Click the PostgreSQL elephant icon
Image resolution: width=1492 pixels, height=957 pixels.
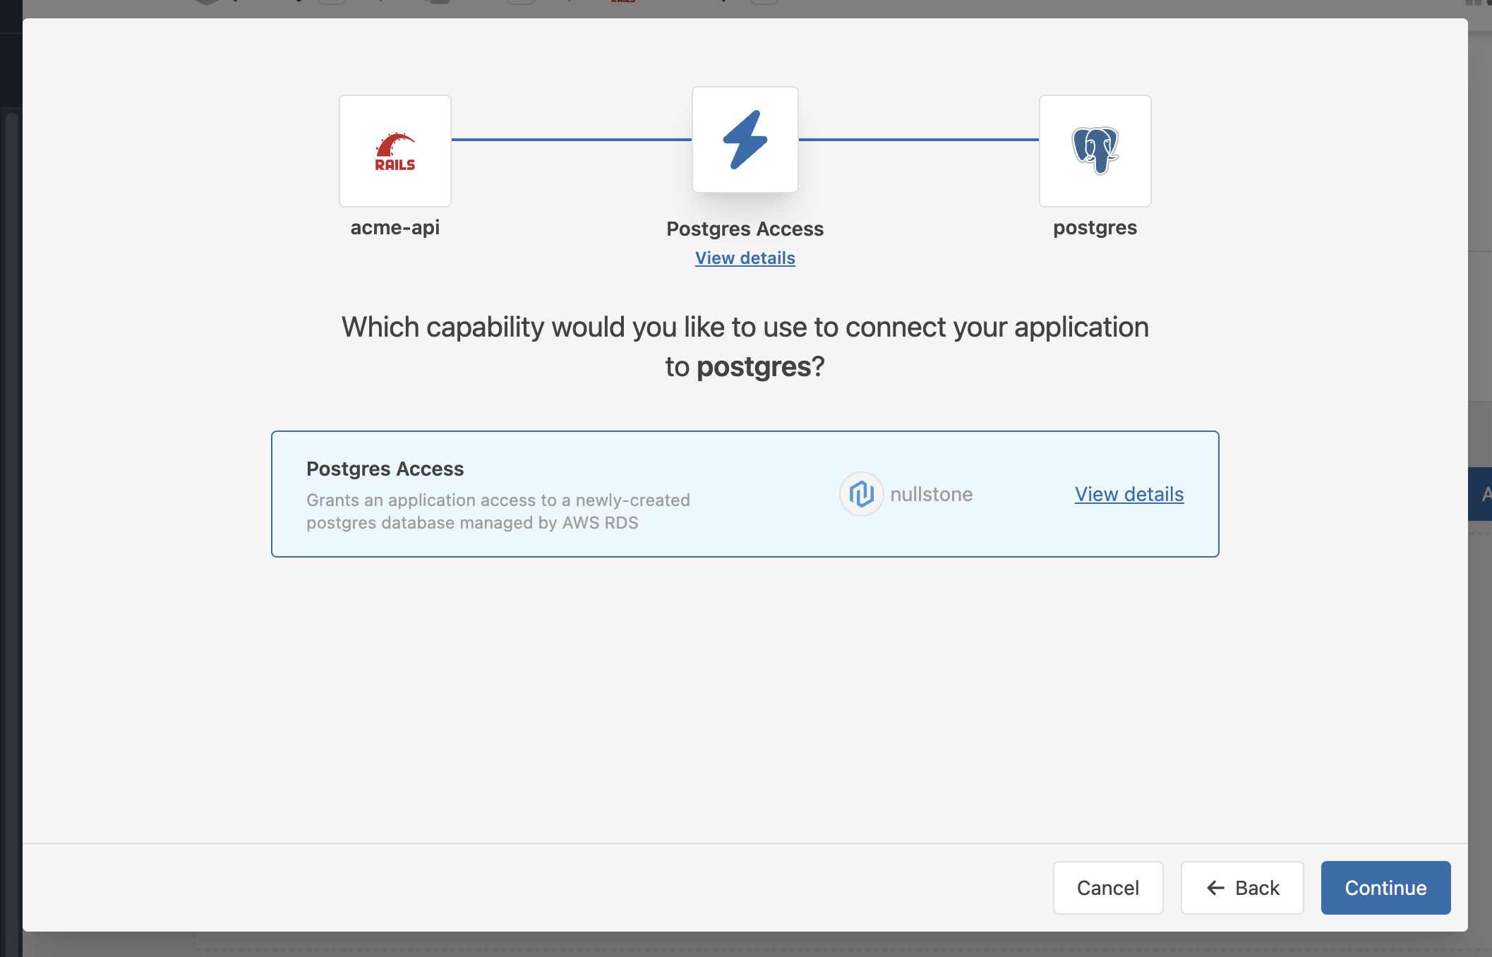pos(1095,150)
